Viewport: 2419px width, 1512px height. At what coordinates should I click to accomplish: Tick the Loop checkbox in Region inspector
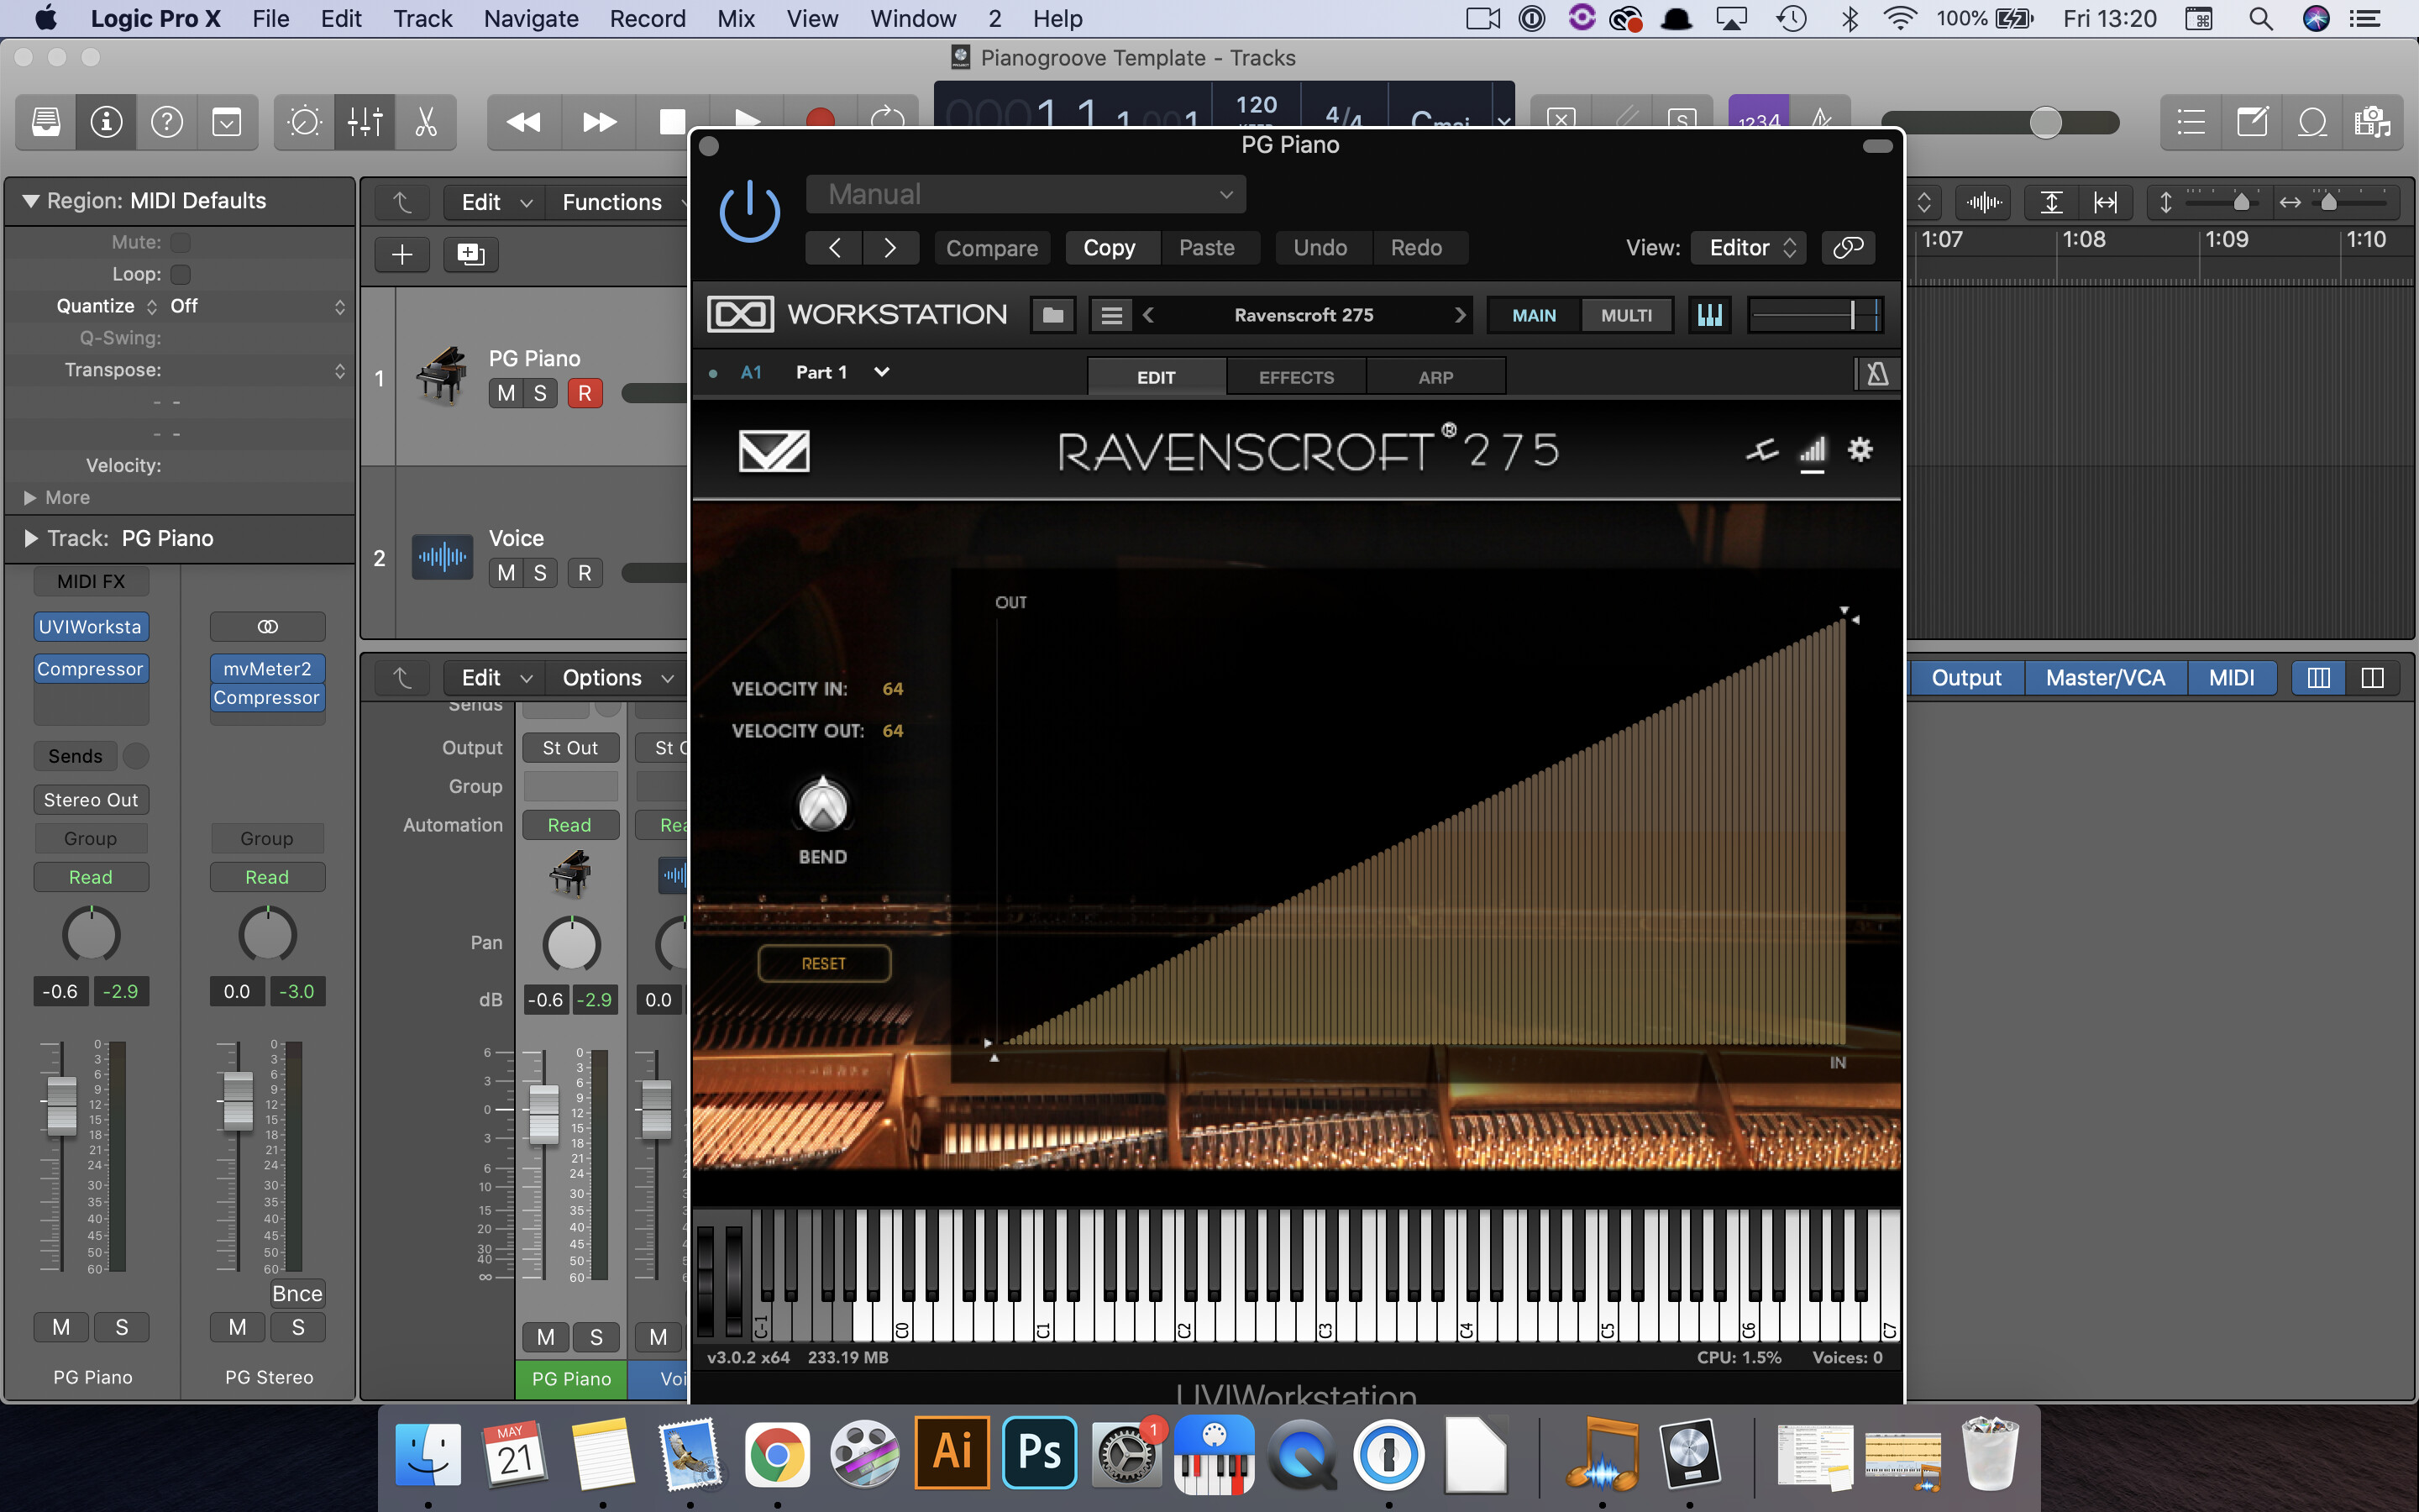pos(181,275)
